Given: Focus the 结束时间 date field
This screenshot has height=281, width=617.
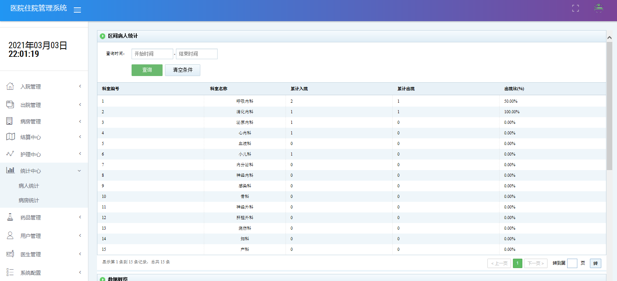Looking at the screenshot, I should tap(197, 54).
